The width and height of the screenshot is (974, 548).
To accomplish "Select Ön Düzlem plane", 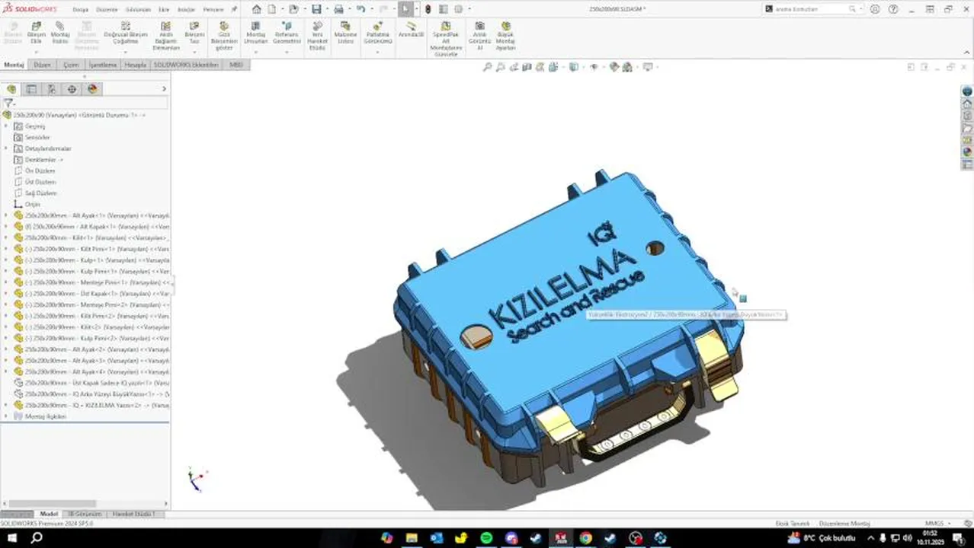I will coord(40,171).
